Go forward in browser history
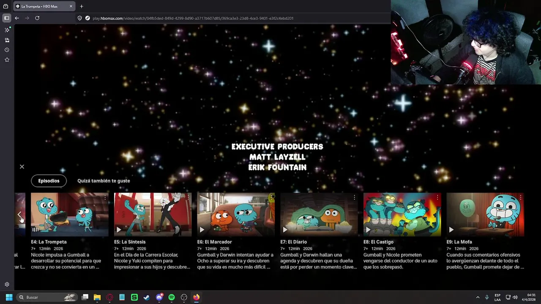Screen dimensions: 541x304 [27, 18]
